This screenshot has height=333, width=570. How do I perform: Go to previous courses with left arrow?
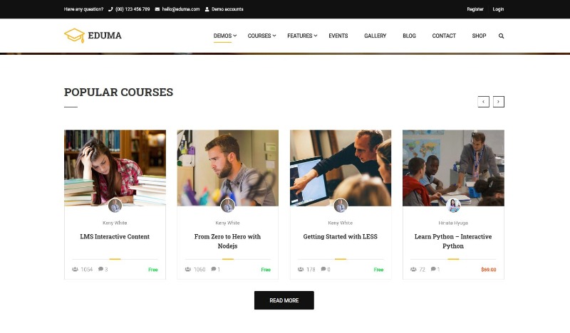(483, 102)
